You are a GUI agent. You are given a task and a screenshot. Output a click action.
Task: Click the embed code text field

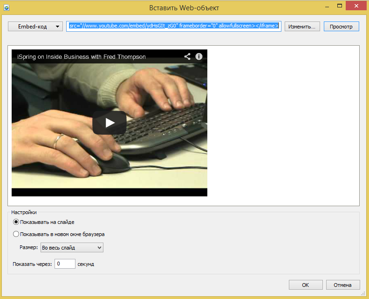pyautogui.click(x=174, y=26)
